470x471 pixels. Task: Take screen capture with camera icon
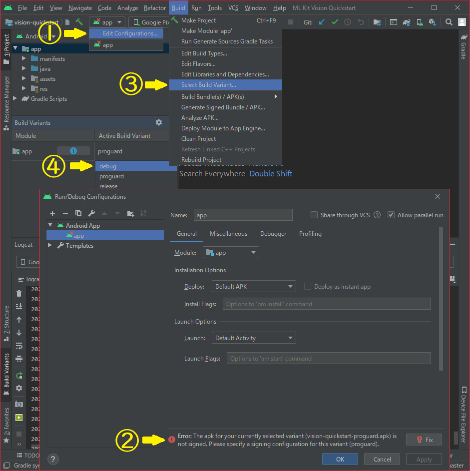(x=19, y=404)
